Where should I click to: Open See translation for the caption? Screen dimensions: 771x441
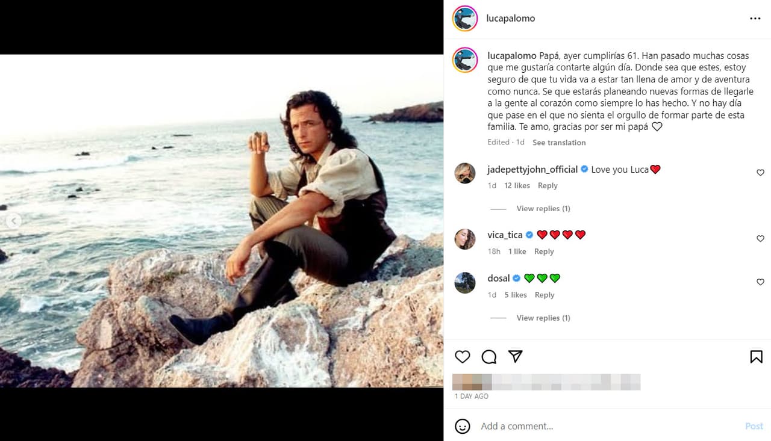tap(559, 143)
